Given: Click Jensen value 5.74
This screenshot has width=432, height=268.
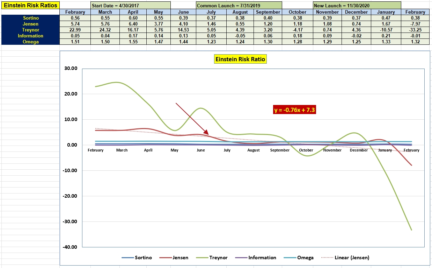Looking at the screenshot, I should point(75,24).
